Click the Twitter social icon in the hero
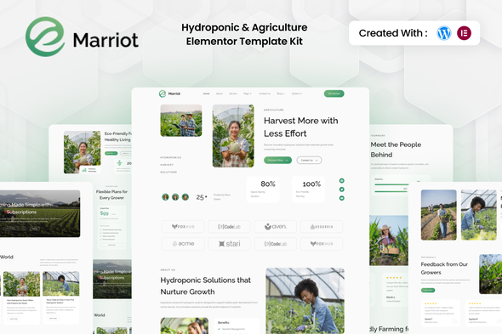 [341, 190]
